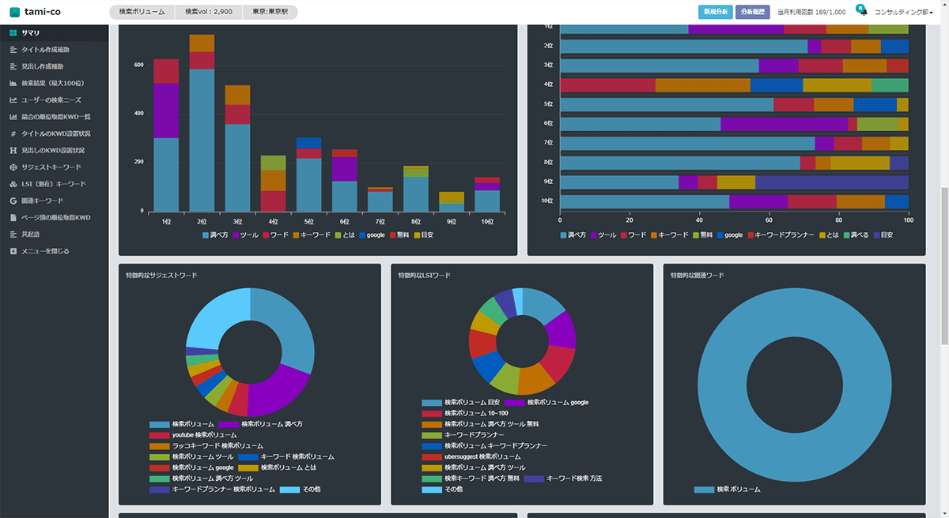The height and width of the screenshot is (518, 949).
Task: Click the 分析履歴 button
Action: pos(752,12)
